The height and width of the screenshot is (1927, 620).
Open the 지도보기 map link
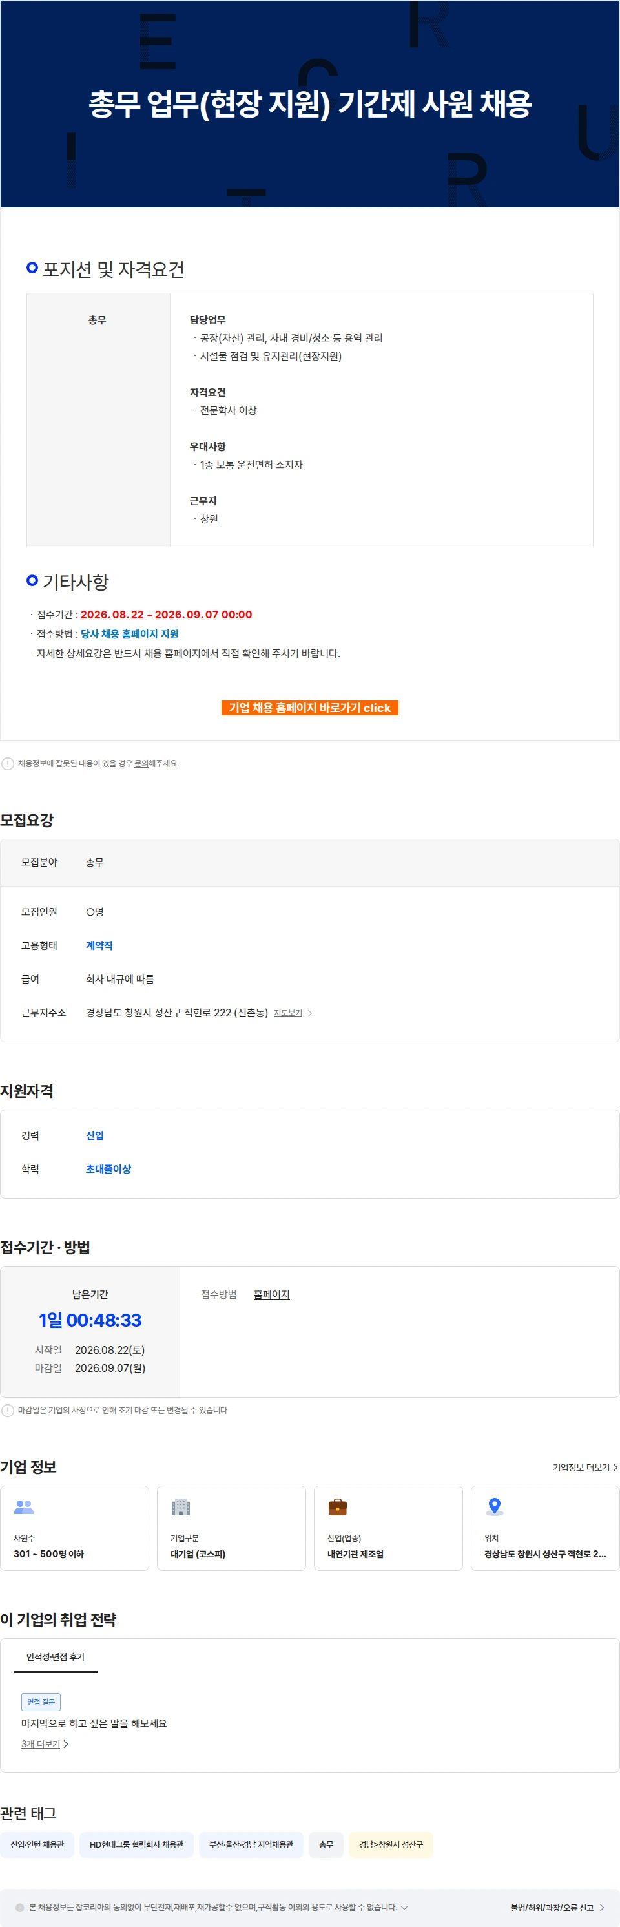(288, 1013)
